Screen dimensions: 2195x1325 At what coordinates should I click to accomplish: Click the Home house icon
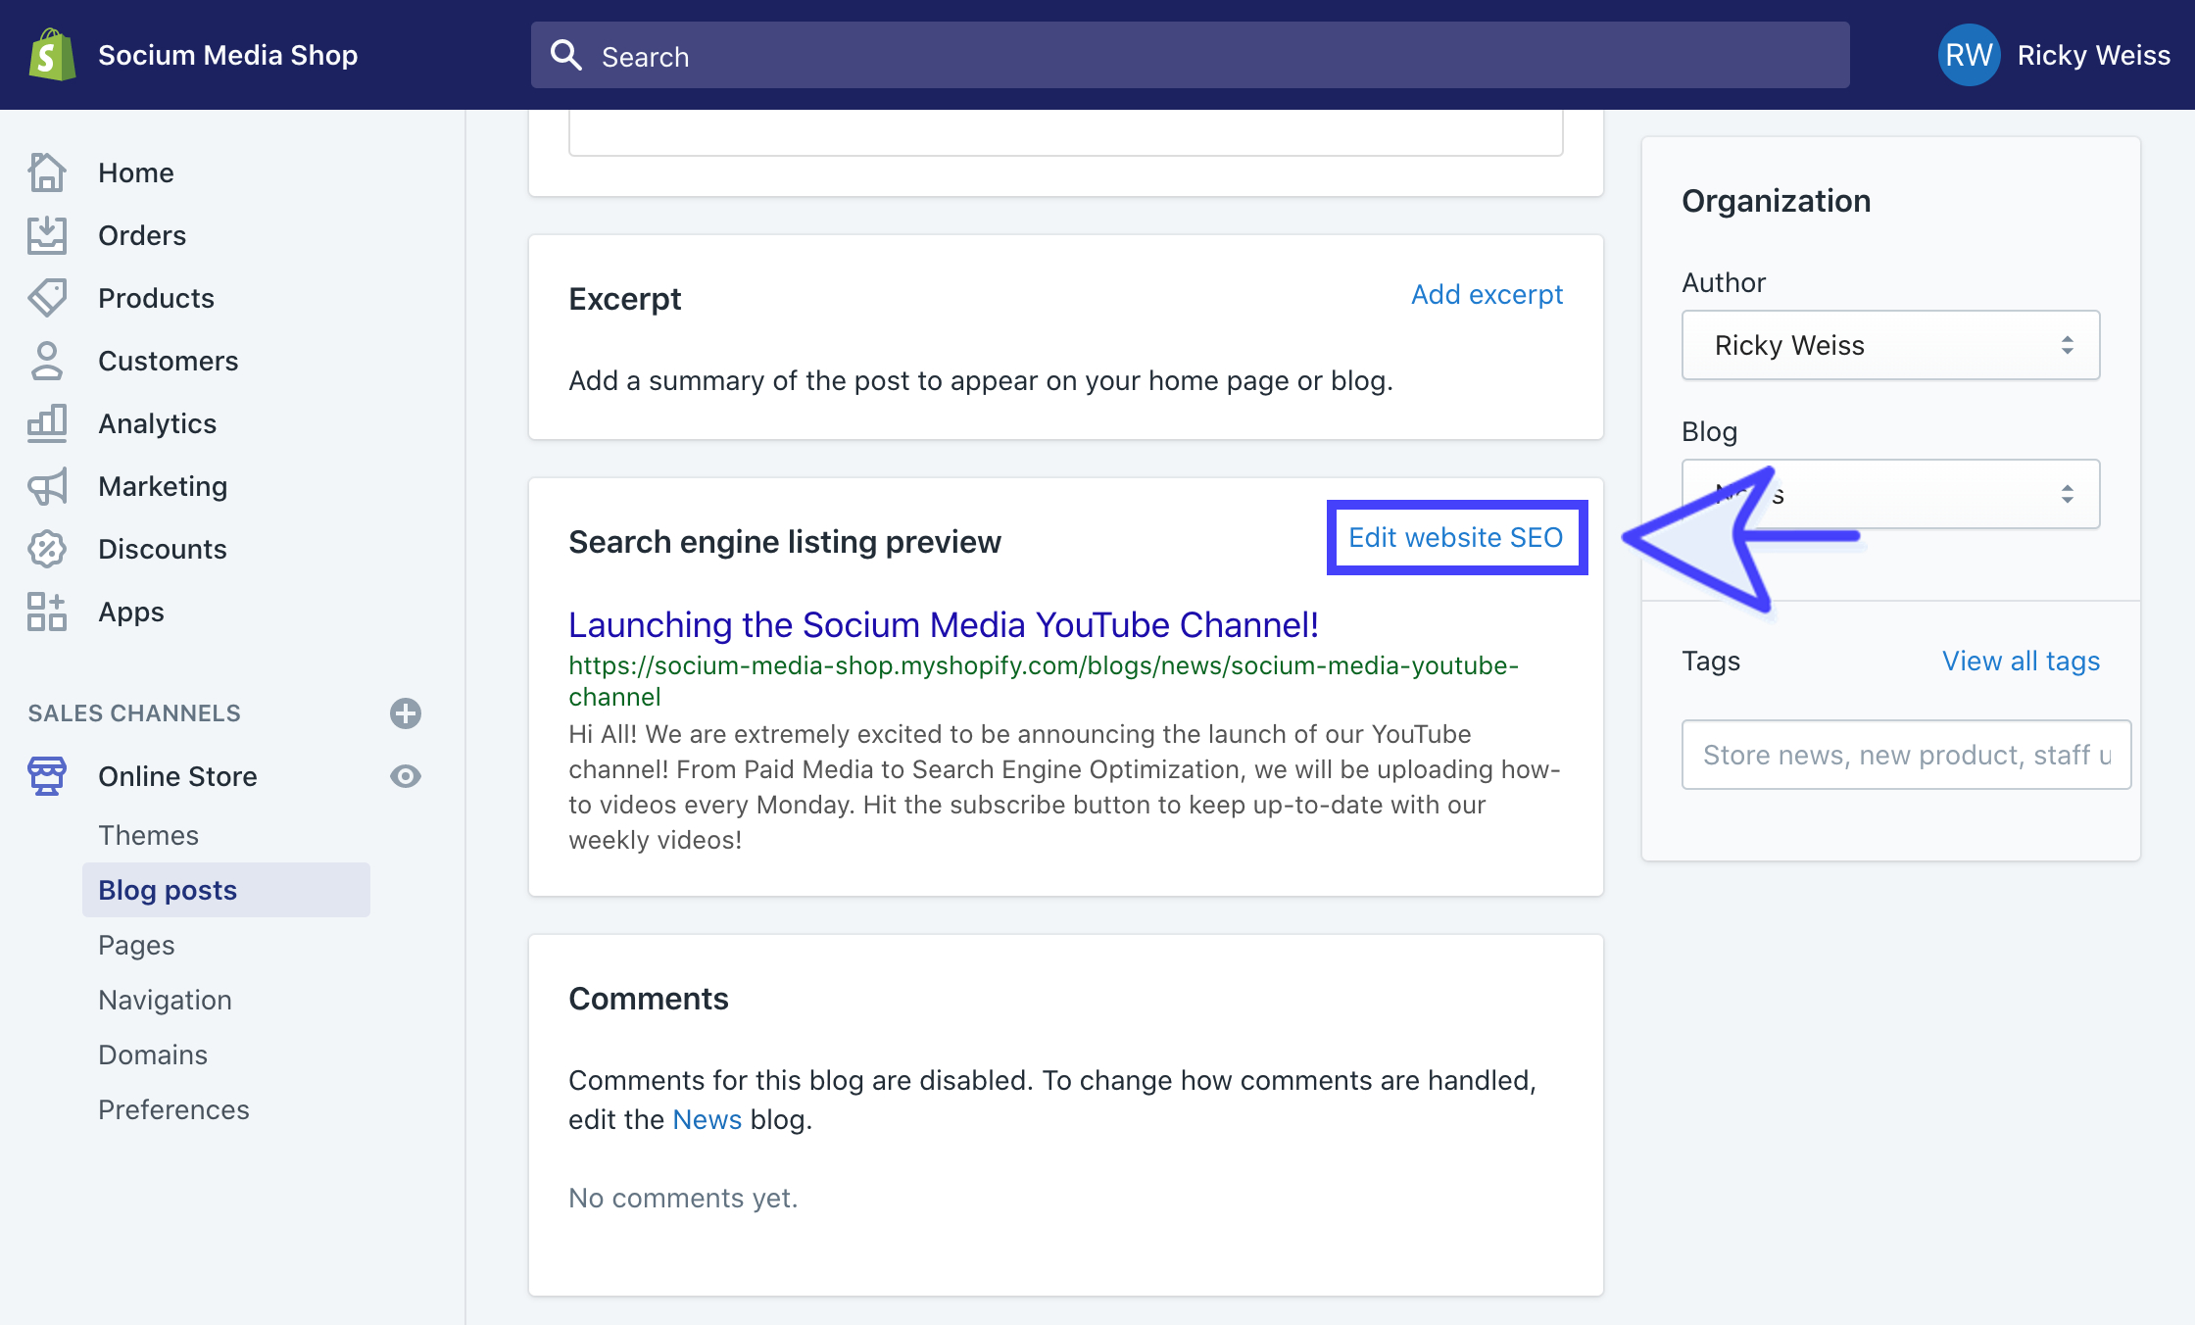click(x=46, y=172)
